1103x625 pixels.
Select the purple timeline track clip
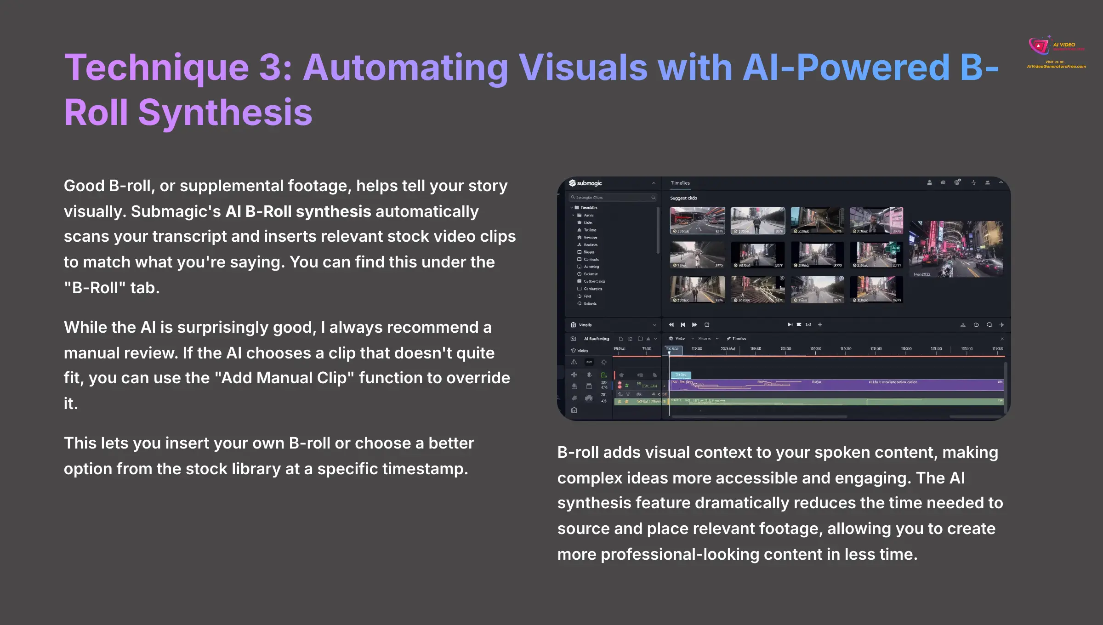click(x=836, y=385)
